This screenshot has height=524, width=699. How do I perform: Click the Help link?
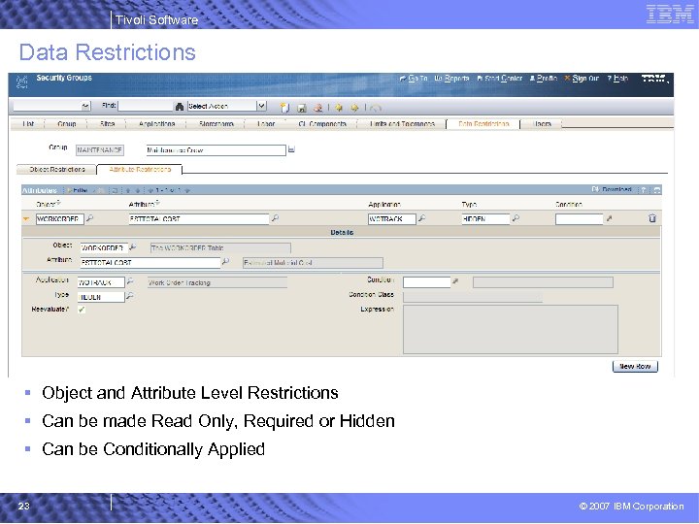point(617,79)
